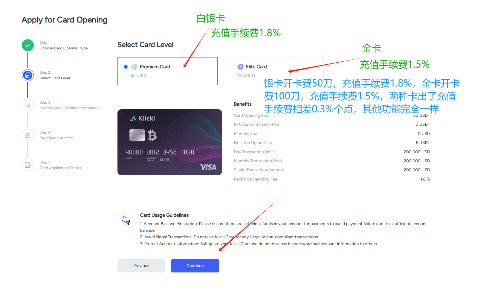Viewport: 486px width, 294px height.
Task: Go back with the Previous button
Action: (x=141, y=266)
